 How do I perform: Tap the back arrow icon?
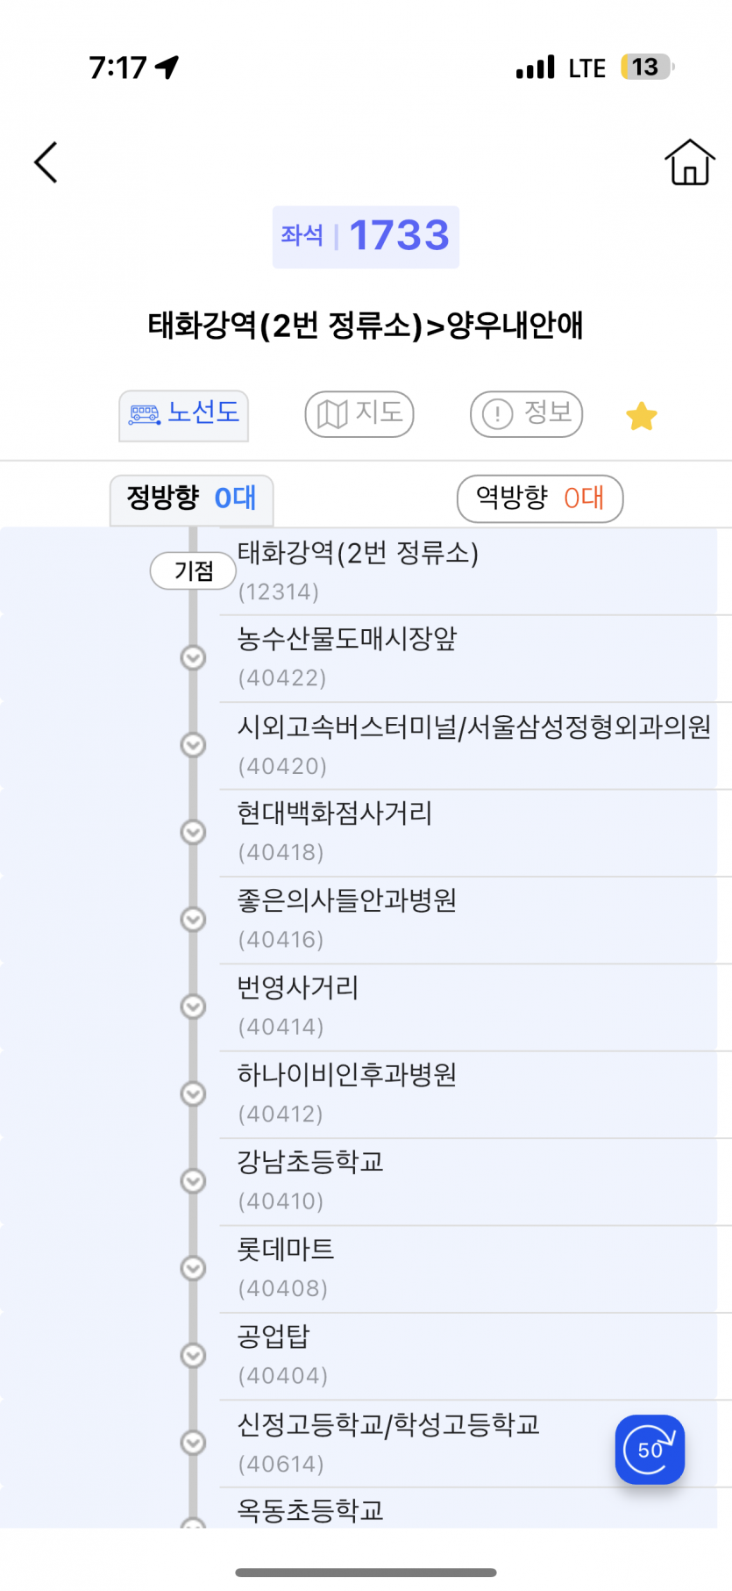point(46,162)
